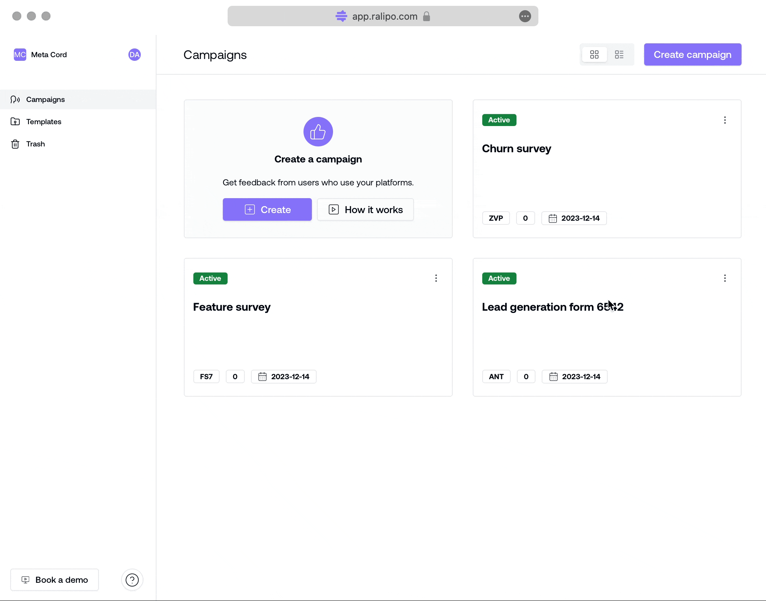Switch to list view layout
The height and width of the screenshot is (601, 766).
619,55
